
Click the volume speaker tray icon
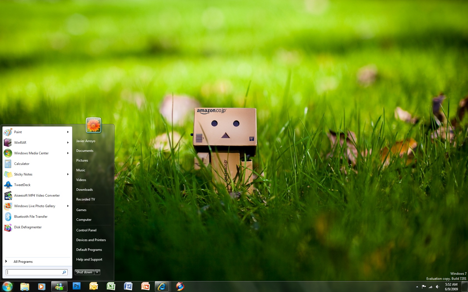point(437,287)
